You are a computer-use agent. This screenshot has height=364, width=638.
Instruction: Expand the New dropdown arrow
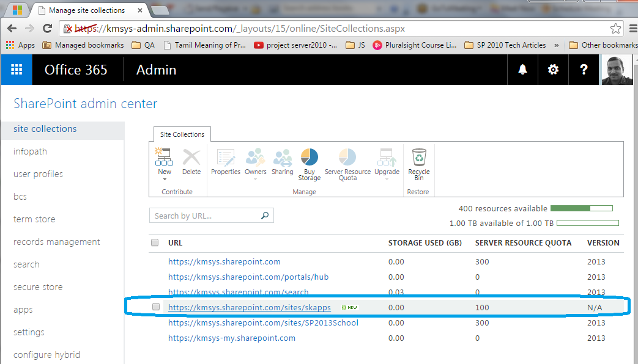165,179
